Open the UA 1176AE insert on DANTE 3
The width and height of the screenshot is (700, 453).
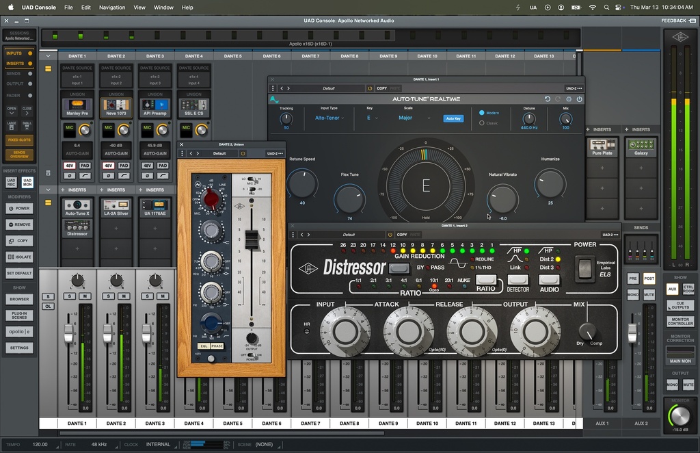155,208
